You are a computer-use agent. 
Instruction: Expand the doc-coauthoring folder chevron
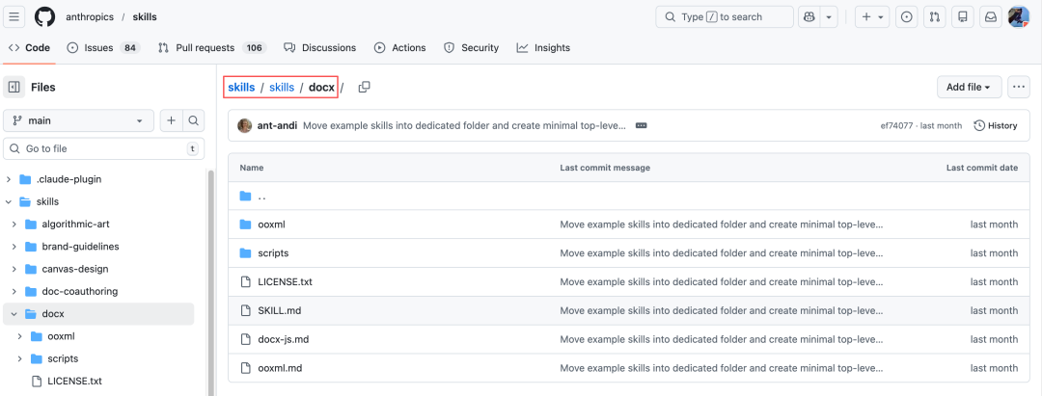click(x=14, y=292)
